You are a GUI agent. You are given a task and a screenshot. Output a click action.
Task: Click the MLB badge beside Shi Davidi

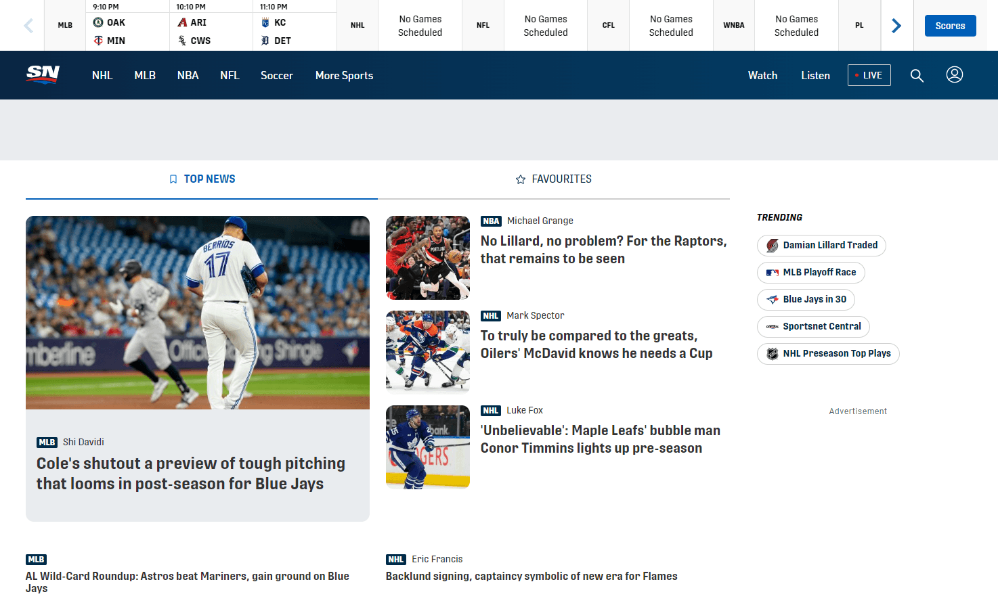click(x=47, y=443)
